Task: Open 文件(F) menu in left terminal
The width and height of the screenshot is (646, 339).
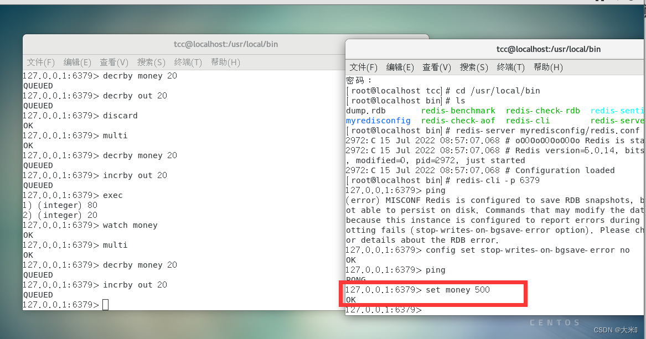Action: point(41,62)
